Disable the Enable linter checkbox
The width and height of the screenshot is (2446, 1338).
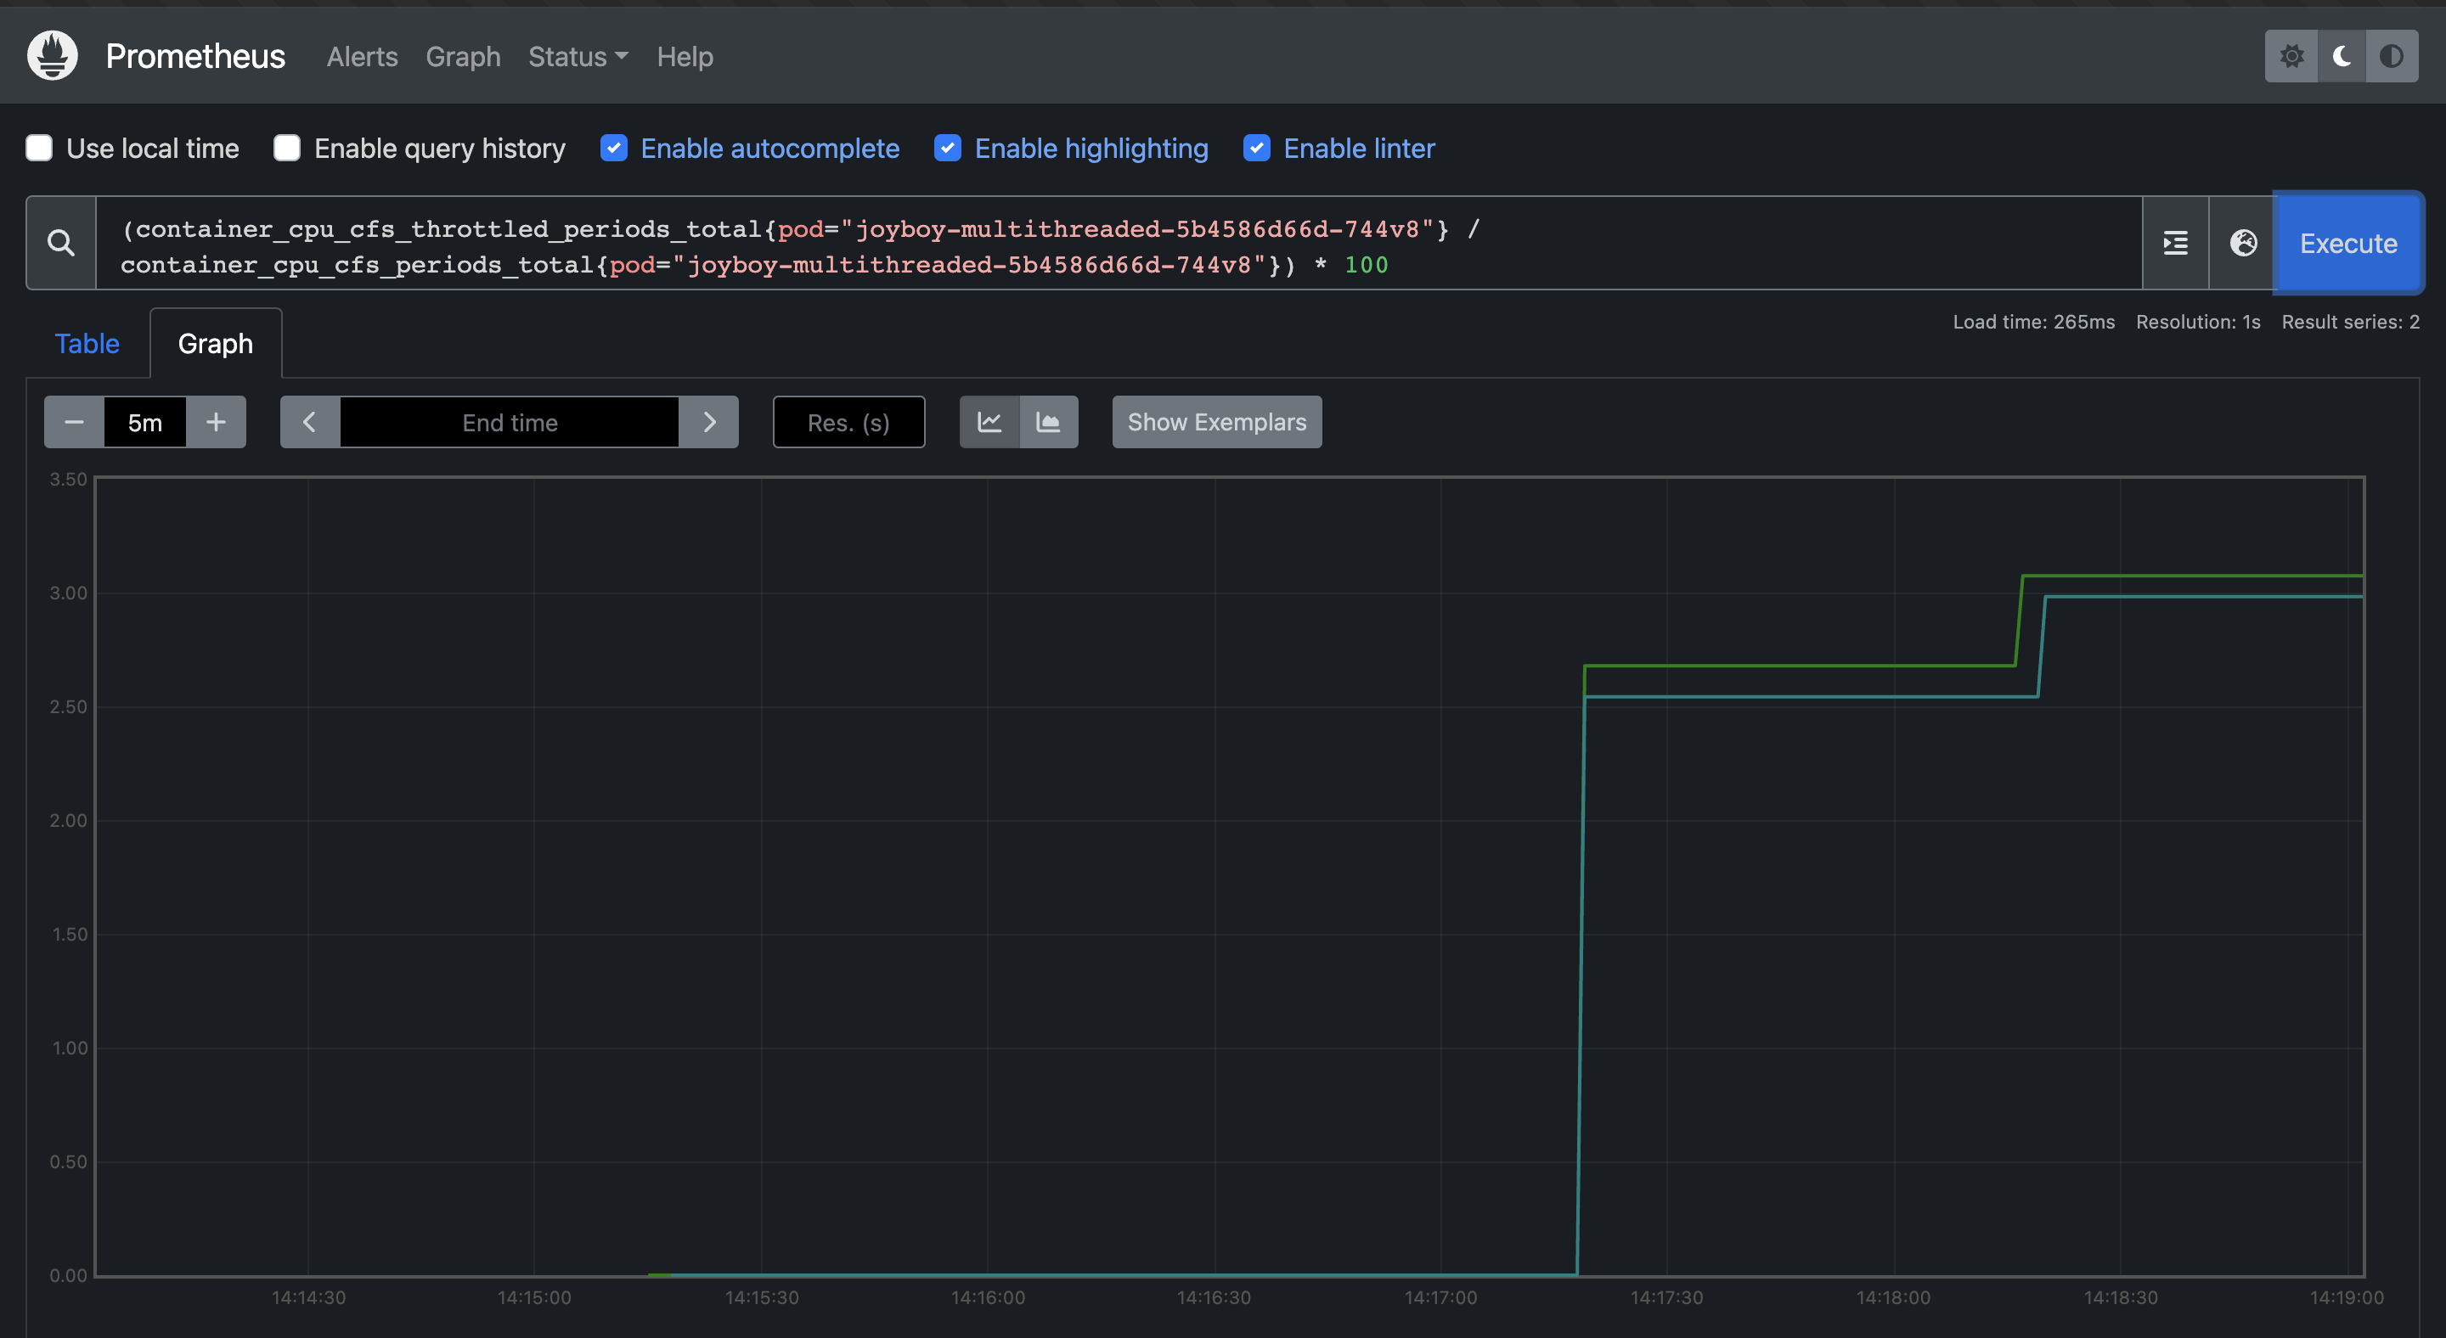pos(1256,147)
